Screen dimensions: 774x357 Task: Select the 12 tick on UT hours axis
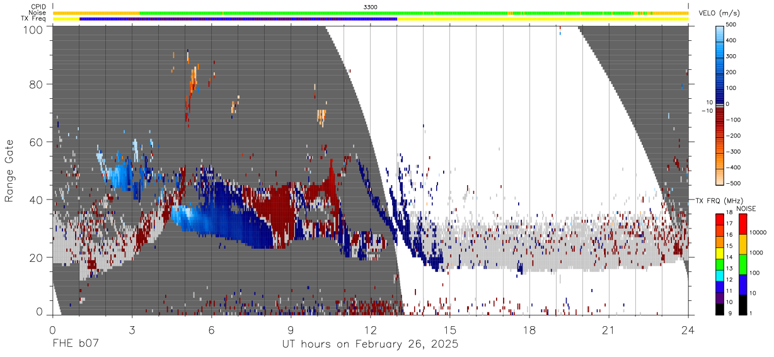coord(370,329)
